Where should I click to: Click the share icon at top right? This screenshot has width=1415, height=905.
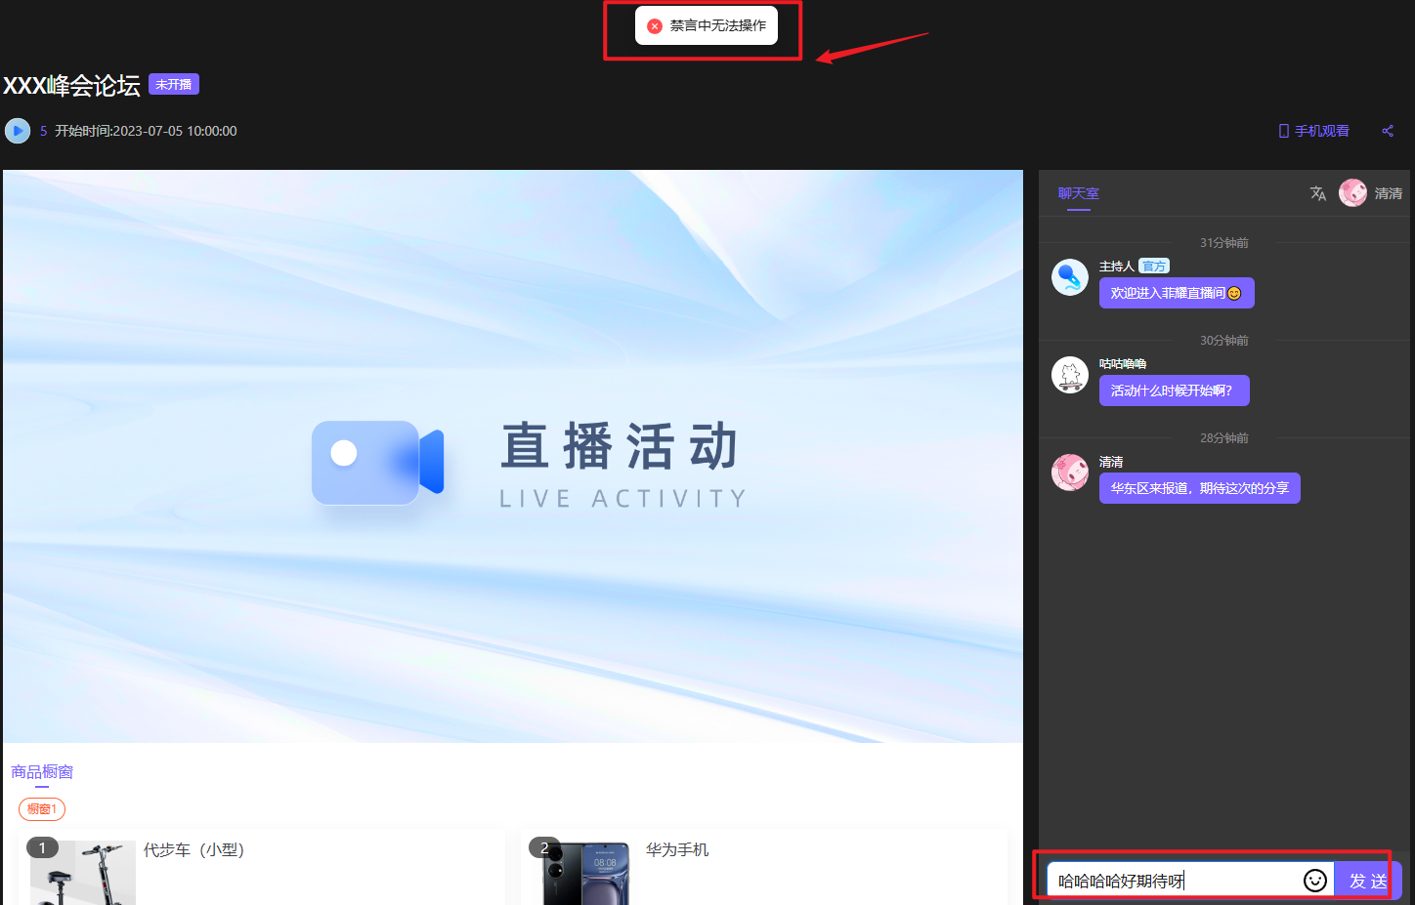1388,131
